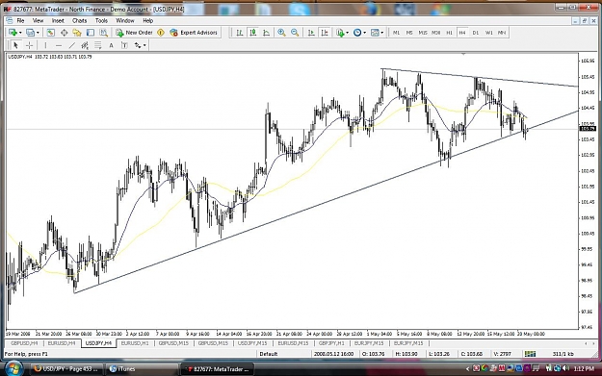Expand the arrows drawing tool dropdown
Viewport: 602px width, 376px height.
[x=144, y=45]
